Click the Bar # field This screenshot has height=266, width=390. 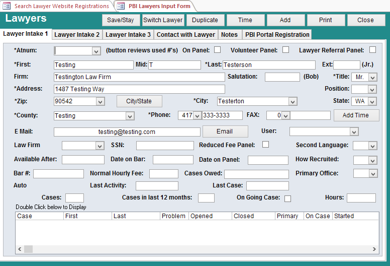click(58, 174)
